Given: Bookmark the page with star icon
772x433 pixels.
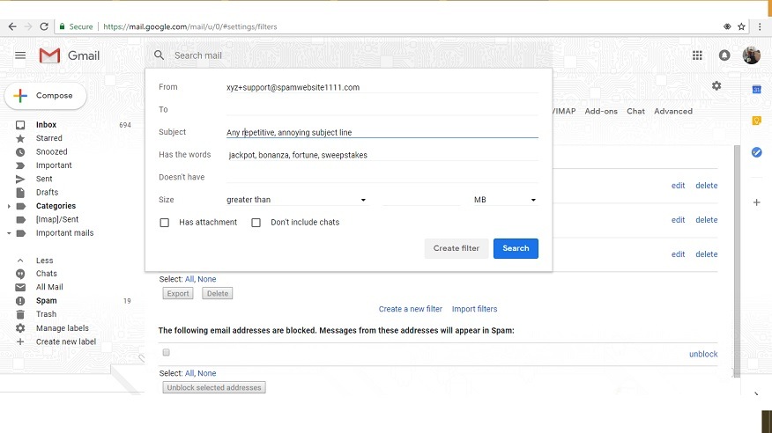Looking at the screenshot, I should tap(741, 26).
